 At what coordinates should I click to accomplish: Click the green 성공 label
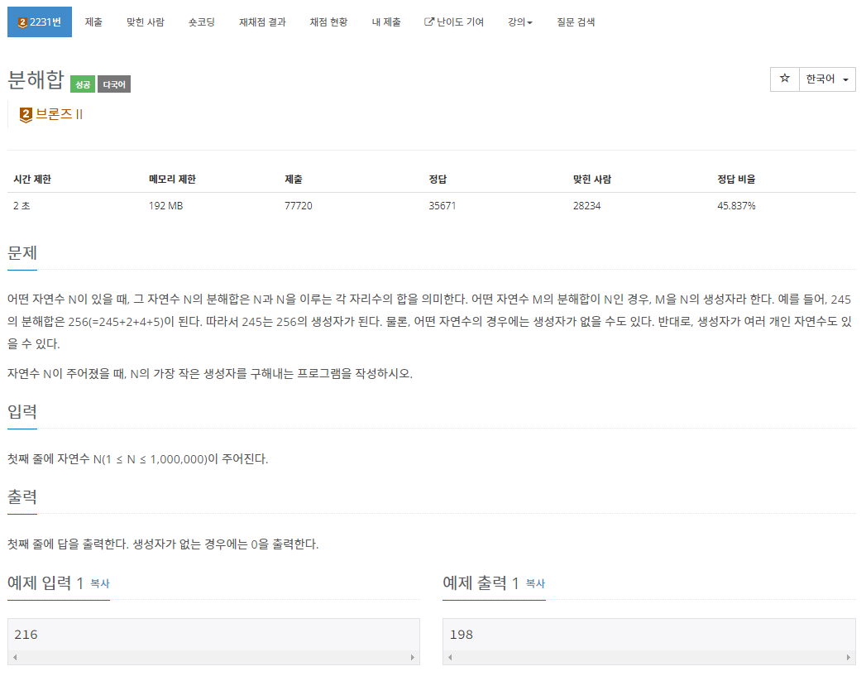pos(83,84)
